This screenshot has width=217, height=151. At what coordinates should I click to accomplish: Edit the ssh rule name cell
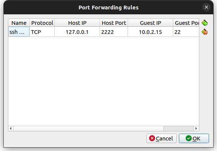click(x=19, y=32)
